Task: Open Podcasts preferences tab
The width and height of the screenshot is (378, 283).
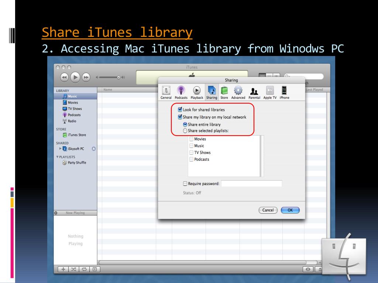Action: (181, 92)
